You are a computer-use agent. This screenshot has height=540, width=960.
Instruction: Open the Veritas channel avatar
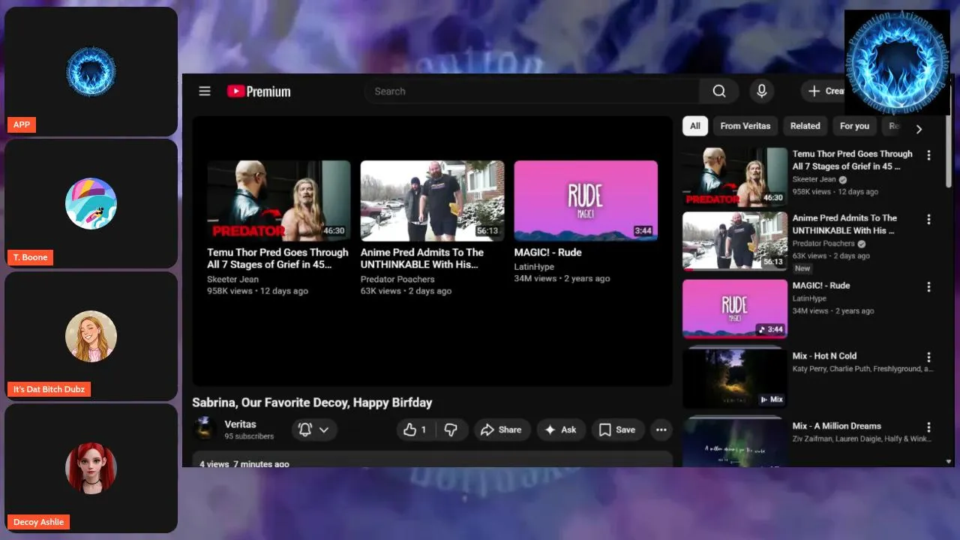pyautogui.click(x=205, y=430)
